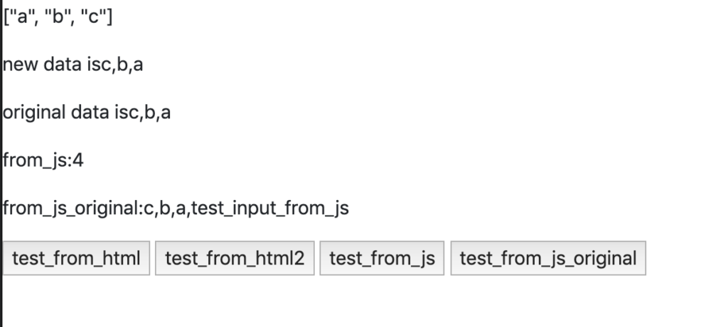The height and width of the screenshot is (327, 728).
Task: Click the ["a", "b", "c"] array text
Action: (x=58, y=17)
